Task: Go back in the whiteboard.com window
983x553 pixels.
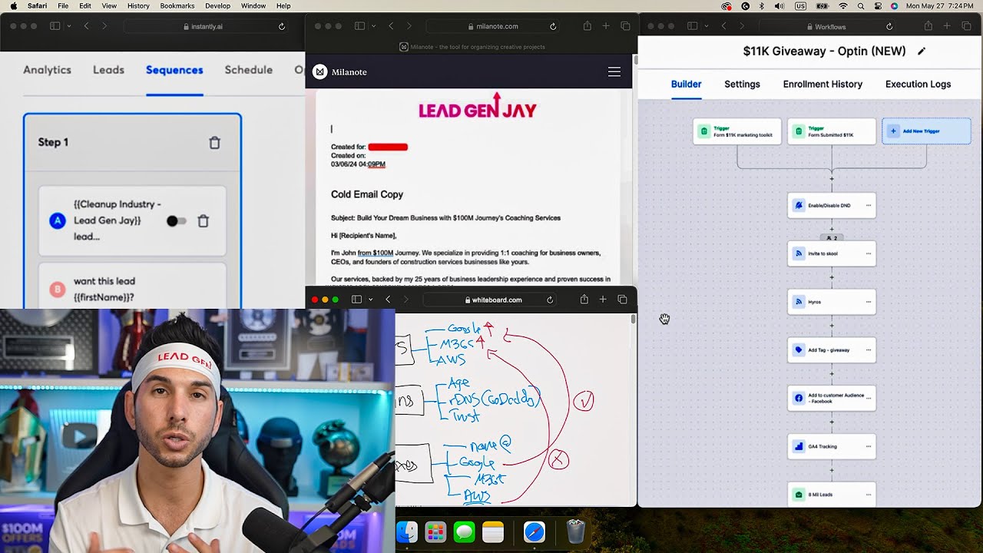Action: point(388,300)
